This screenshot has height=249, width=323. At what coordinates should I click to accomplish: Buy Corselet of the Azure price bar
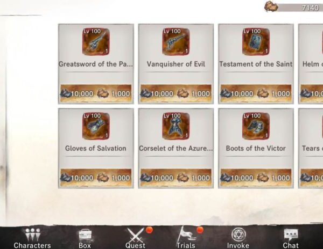click(176, 178)
